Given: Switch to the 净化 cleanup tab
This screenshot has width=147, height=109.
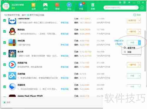Looking at the screenshot, I should 69,6.
